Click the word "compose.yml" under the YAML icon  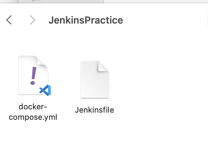click(x=33, y=117)
